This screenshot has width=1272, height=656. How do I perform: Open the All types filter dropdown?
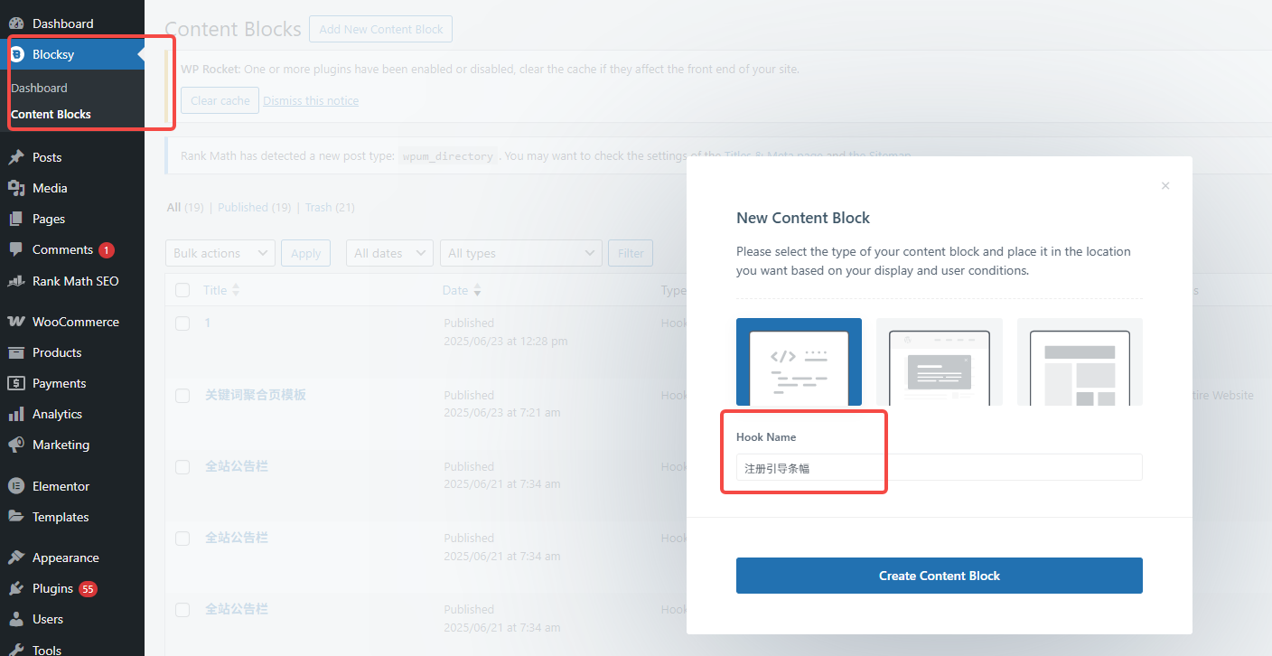click(521, 253)
